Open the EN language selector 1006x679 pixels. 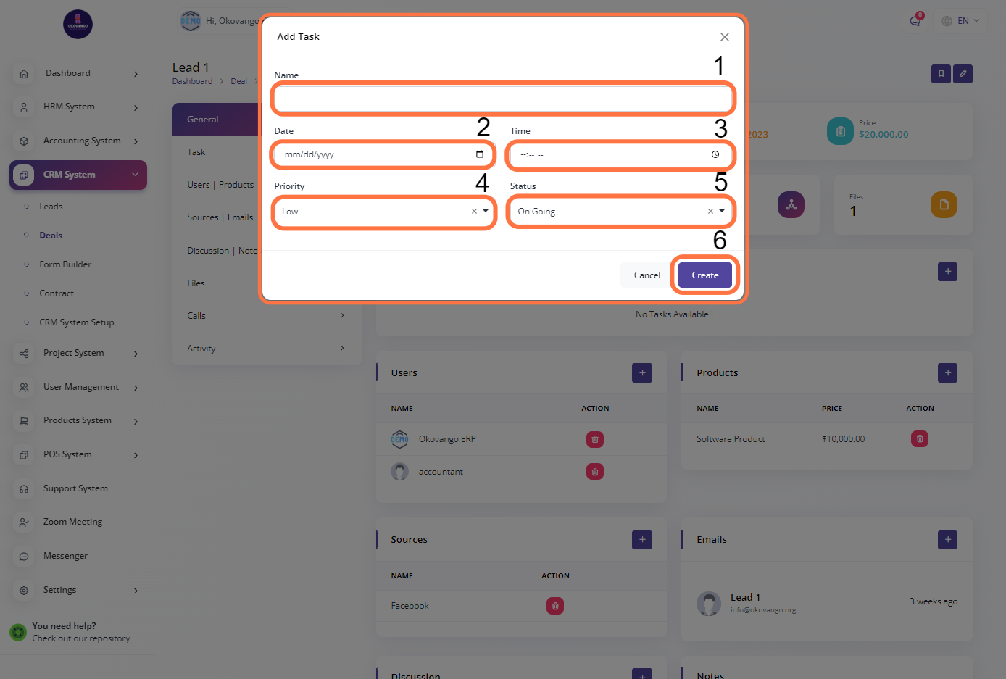coord(960,21)
